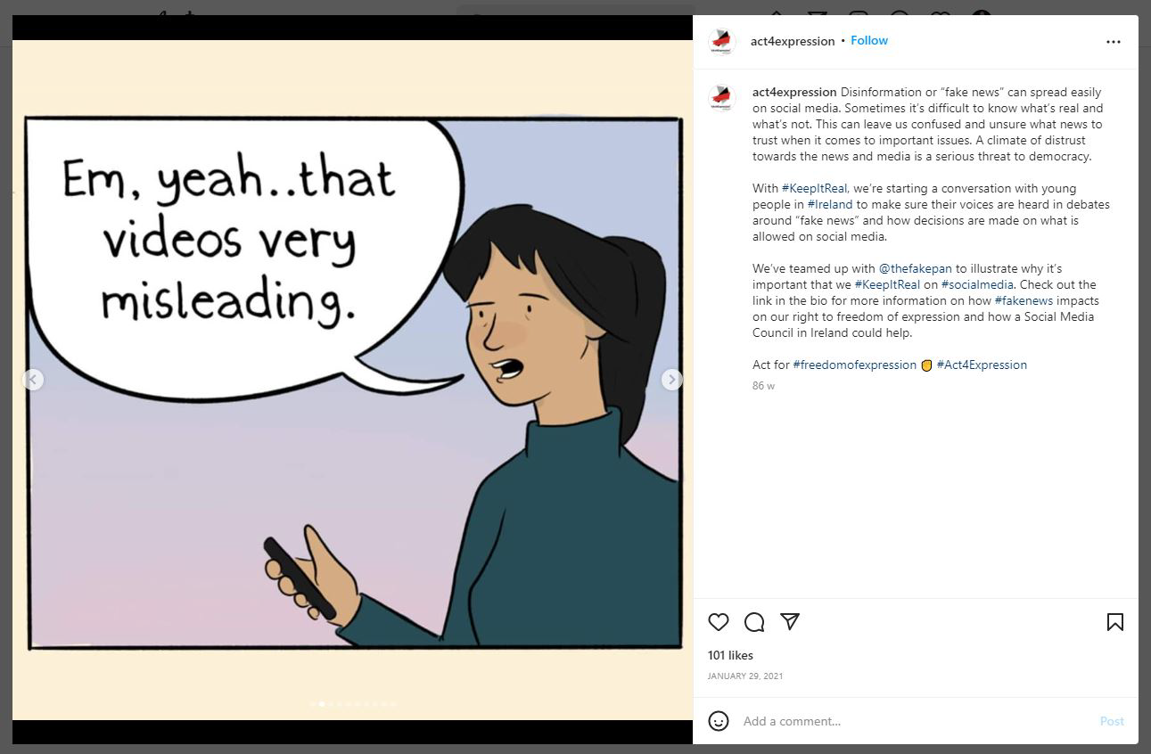
Task: Open the #KeepItReal hashtag in first mention
Action: [814, 189]
